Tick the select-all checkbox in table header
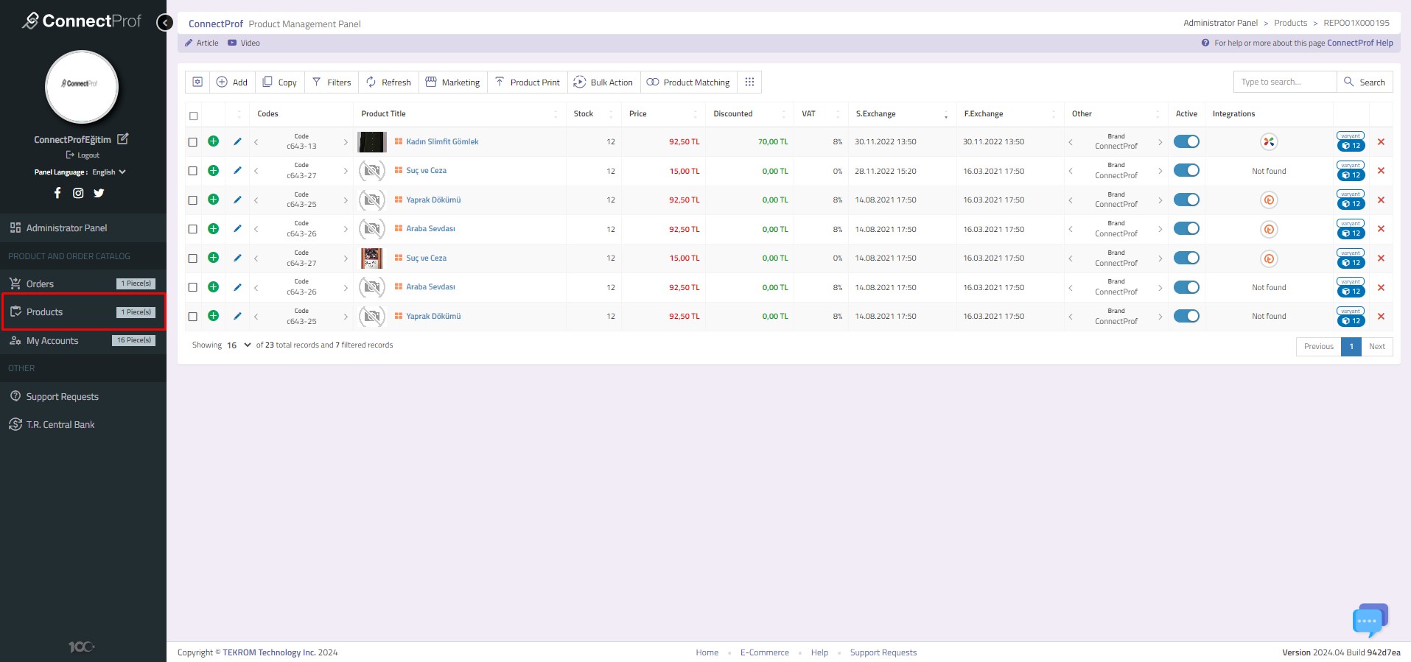1411x662 pixels. [194, 116]
